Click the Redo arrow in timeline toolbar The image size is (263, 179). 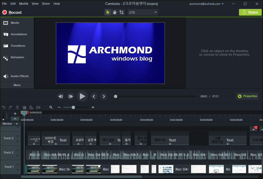coord(10,108)
